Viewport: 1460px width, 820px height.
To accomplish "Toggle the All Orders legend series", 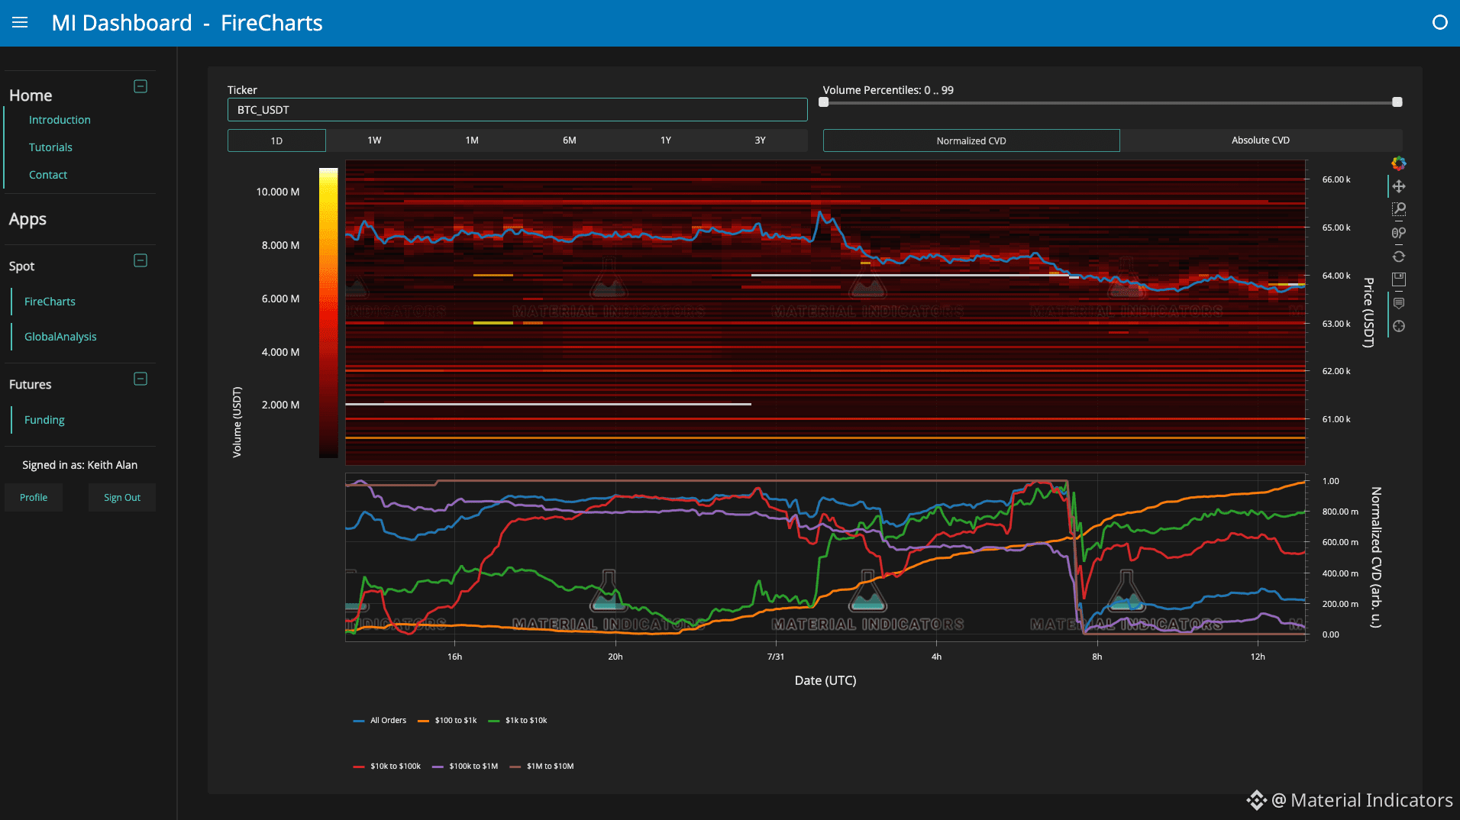I will coord(380,721).
